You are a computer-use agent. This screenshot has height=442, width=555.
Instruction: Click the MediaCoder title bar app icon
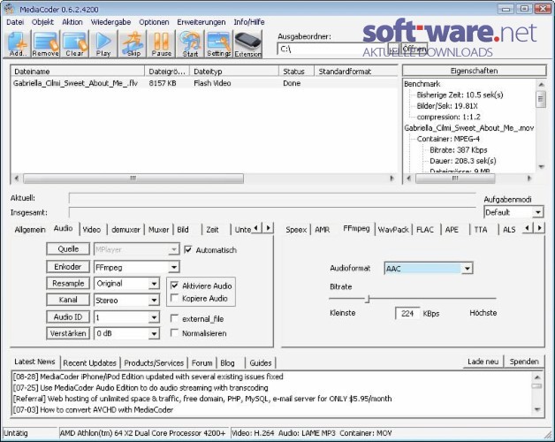[9, 9]
